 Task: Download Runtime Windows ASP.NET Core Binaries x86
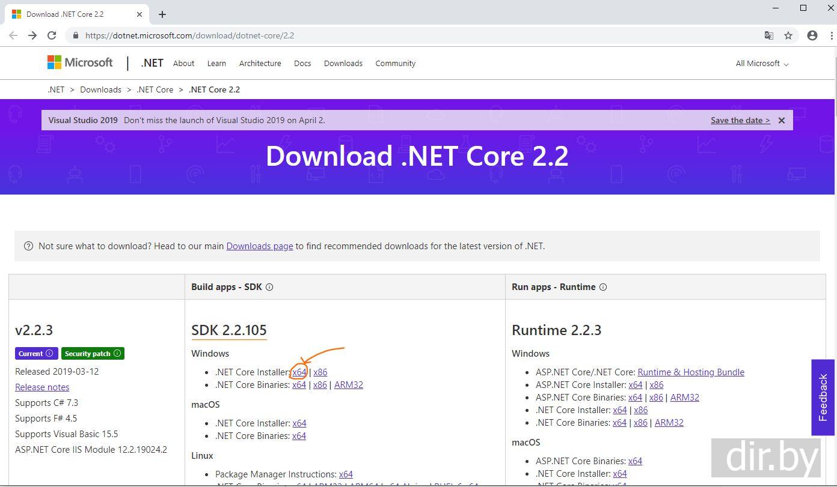coord(656,398)
